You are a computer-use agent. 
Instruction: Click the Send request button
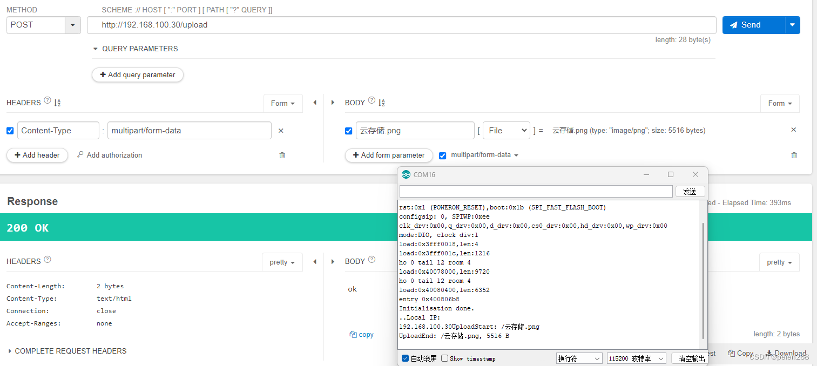(753, 25)
